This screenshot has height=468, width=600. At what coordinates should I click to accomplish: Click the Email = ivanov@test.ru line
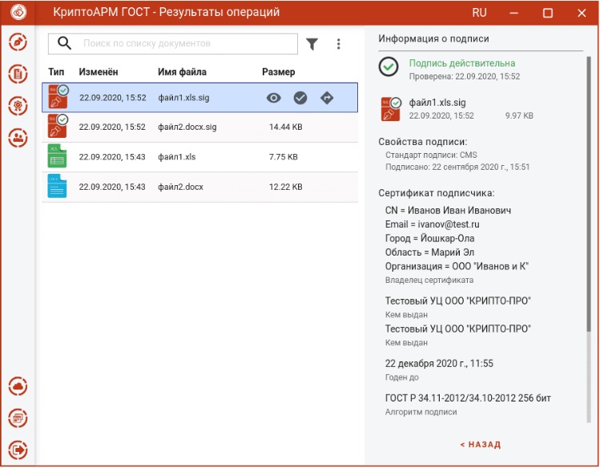tap(433, 224)
